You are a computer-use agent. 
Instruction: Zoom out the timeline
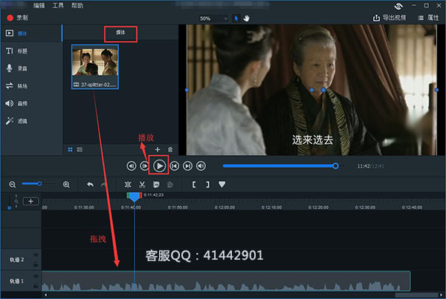[12, 185]
